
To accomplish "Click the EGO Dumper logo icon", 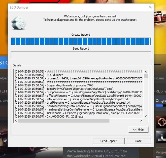I will pyautogui.click(x=19, y=23).
